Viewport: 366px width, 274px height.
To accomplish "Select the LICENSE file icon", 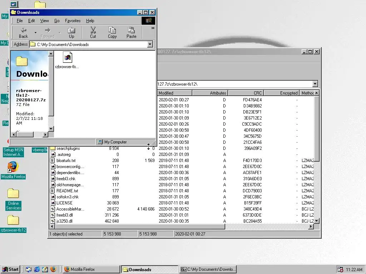I will pos(53,203).
